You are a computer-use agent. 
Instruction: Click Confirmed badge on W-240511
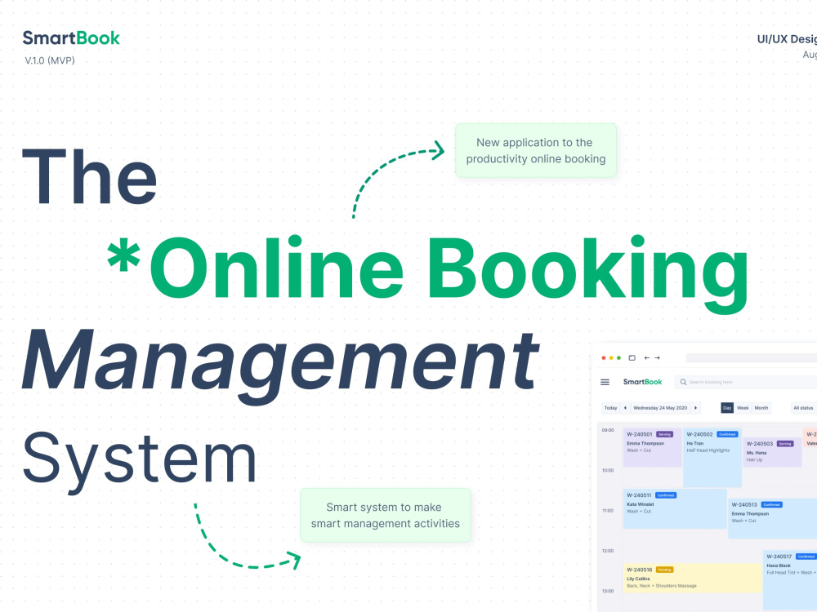point(666,495)
